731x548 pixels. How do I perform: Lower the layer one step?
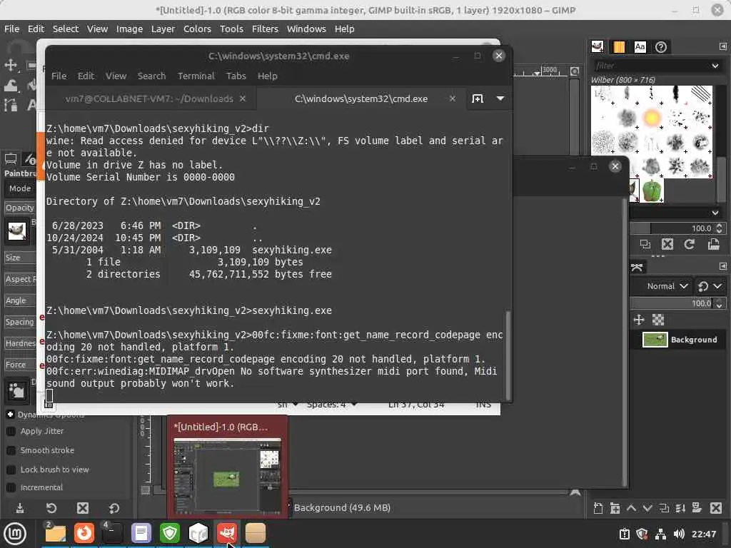coord(647,508)
